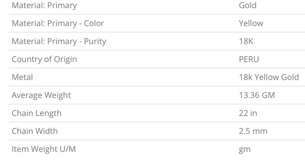Click the divider line below the Metal row
The image size is (305, 162).
157,86
